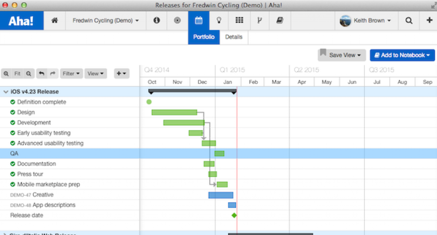The width and height of the screenshot is (437, 235).
Task: Open the info circle icon in navbar
Action: (x=157, y=20)
